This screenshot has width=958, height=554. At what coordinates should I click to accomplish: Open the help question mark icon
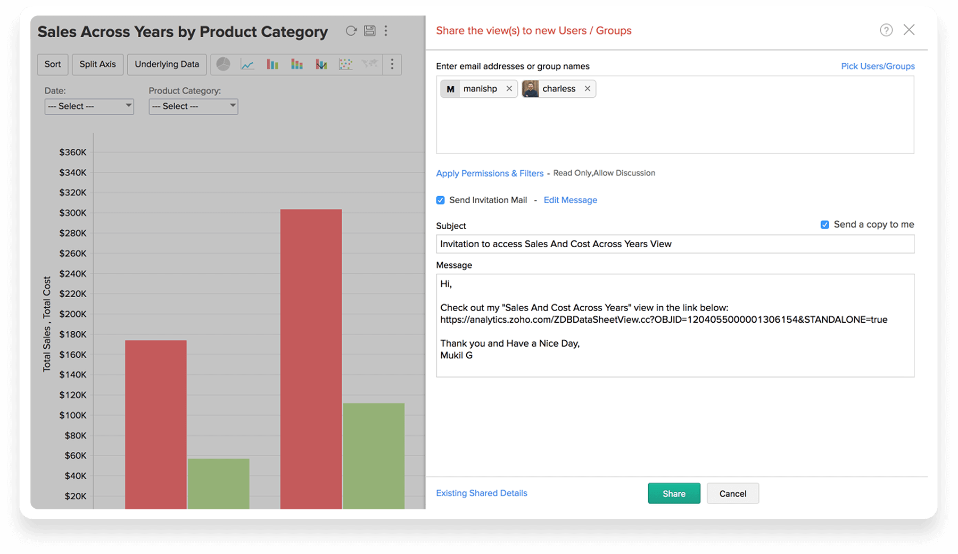[x=886, y=30]
